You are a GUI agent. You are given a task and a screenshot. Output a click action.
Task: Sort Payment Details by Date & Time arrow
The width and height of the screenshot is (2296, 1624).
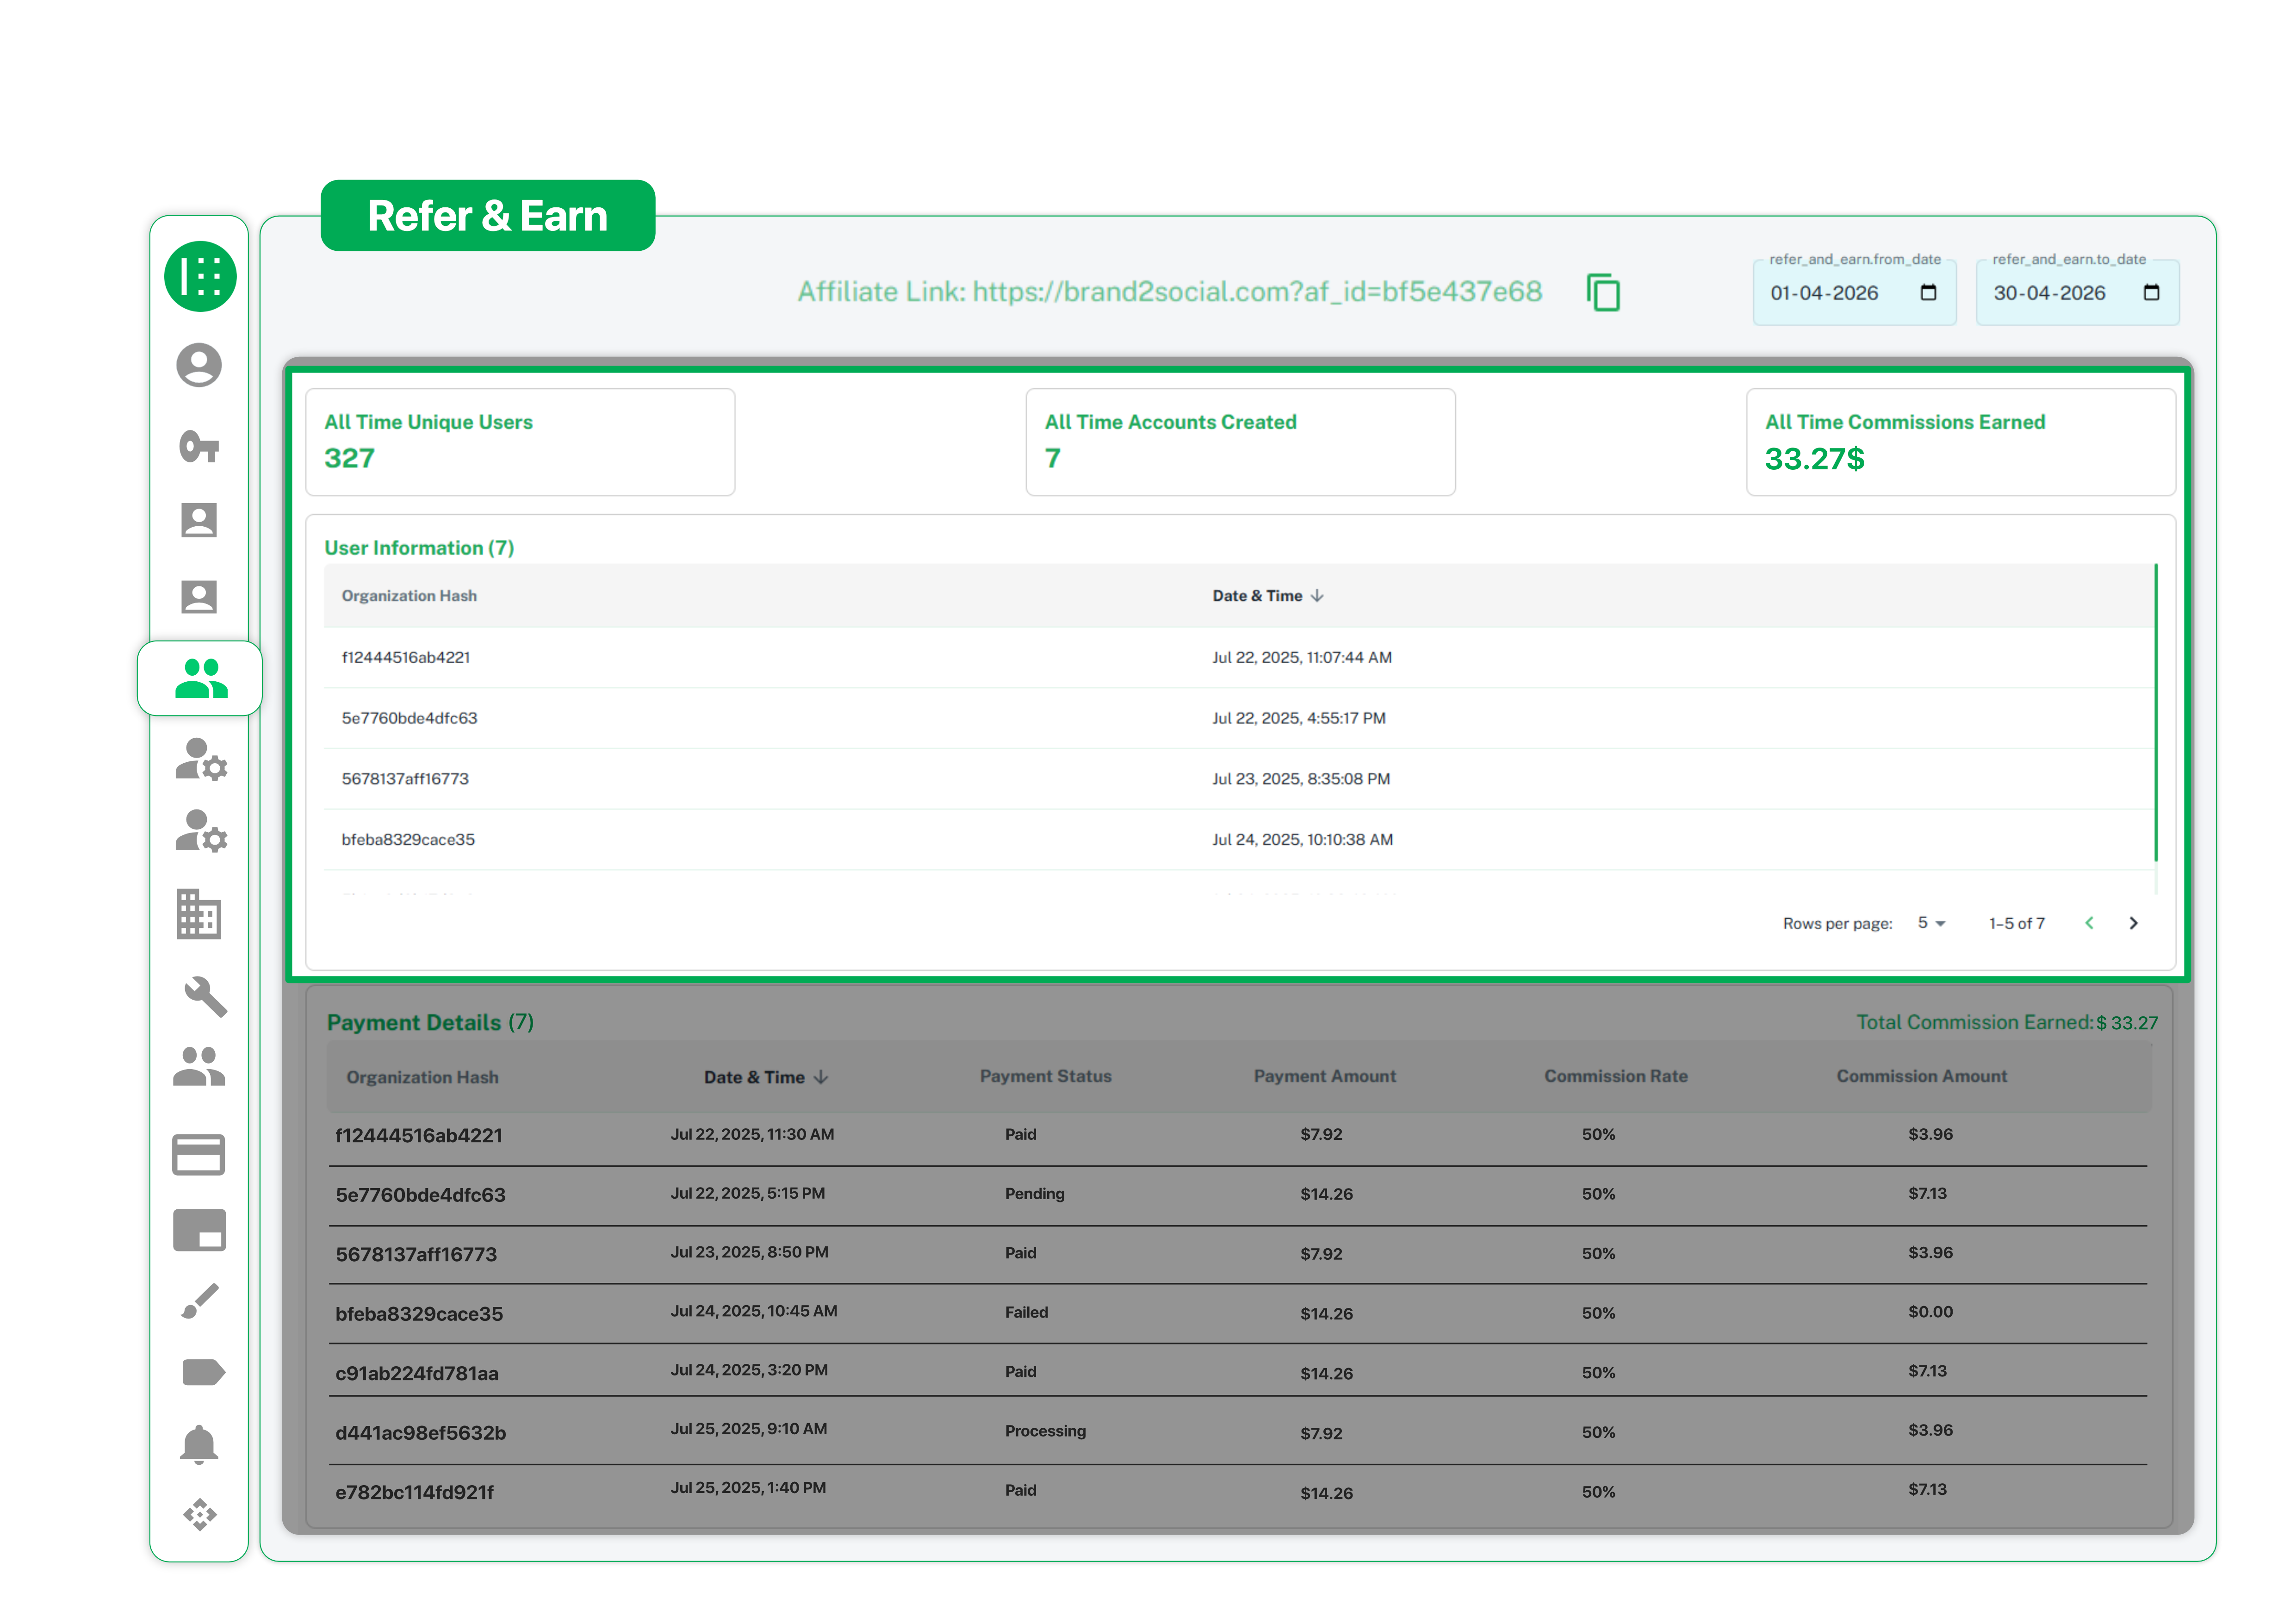[x=821, y=1077]
